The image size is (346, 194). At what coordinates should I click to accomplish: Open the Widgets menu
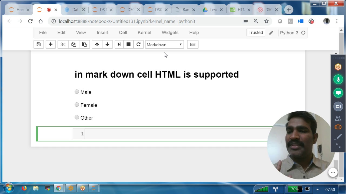(170, 33)
